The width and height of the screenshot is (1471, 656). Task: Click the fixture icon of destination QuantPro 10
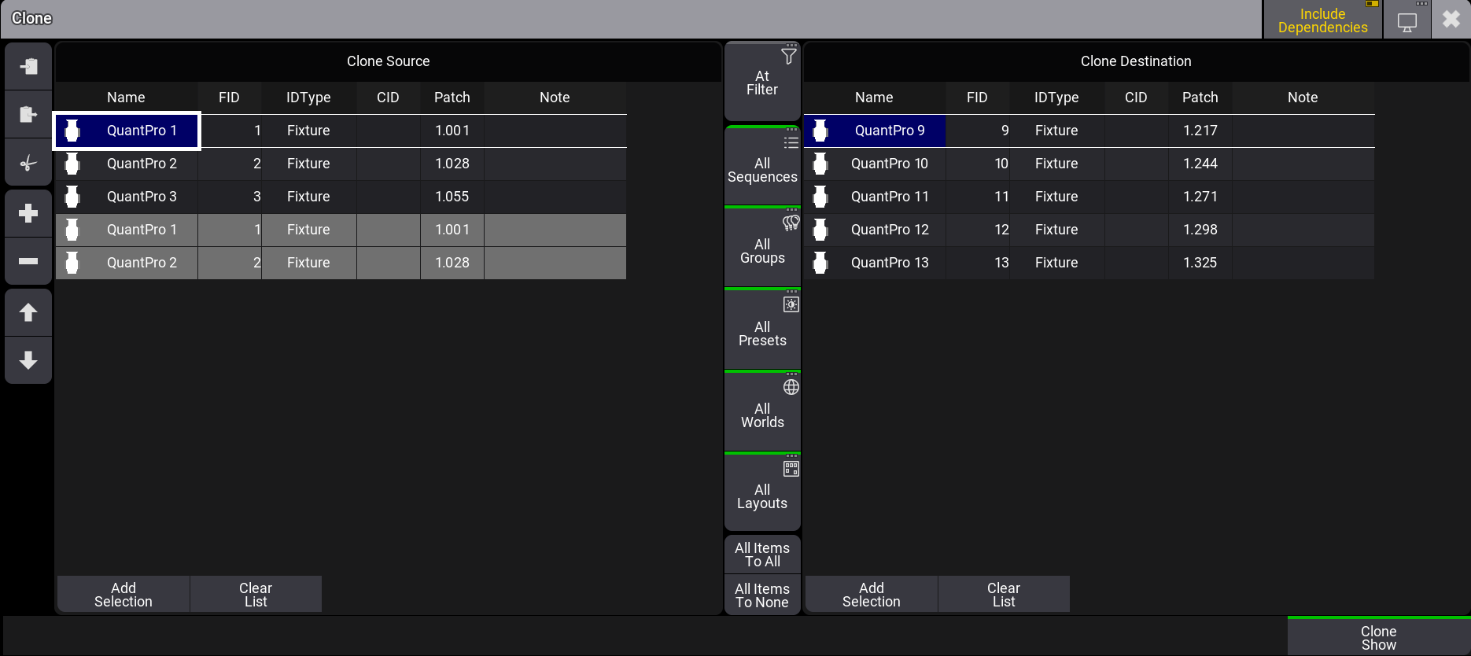(820, 164)
